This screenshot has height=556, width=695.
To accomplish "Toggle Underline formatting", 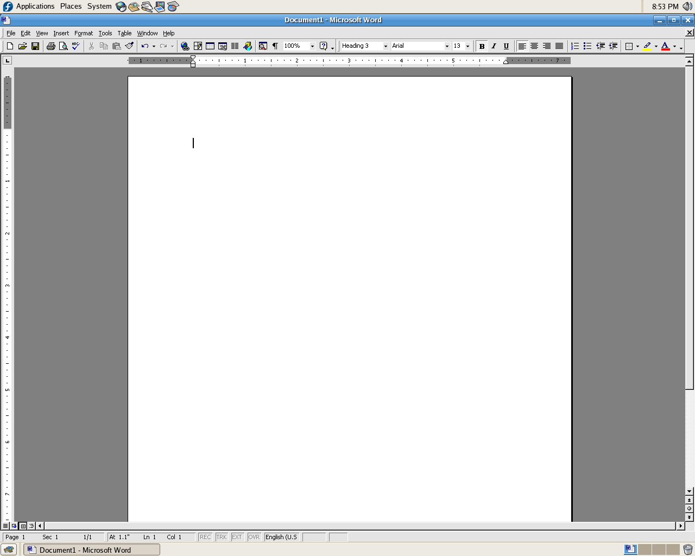I will pyautogui.click(x=507, y=46).
